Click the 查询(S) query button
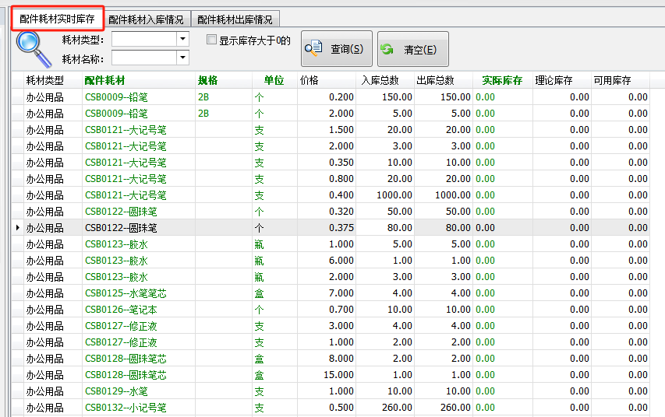This screenshot has height=417, width=665. pyautogui.click(x=337, y=49)
